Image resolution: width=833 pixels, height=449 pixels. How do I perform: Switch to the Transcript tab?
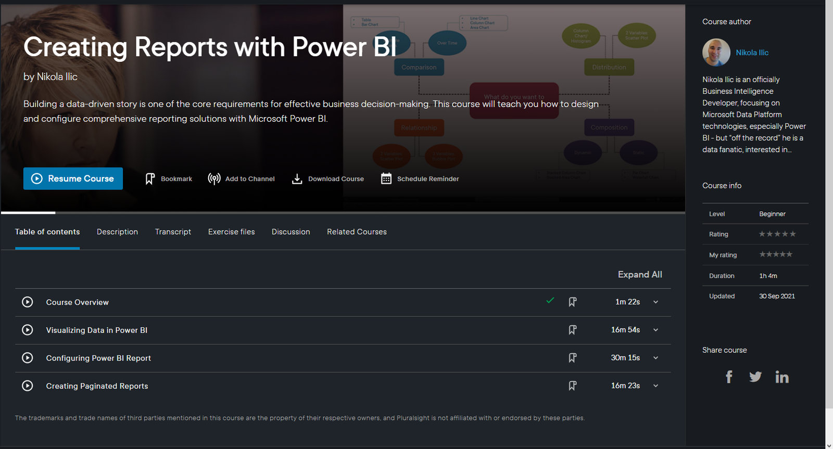point(173,232)
